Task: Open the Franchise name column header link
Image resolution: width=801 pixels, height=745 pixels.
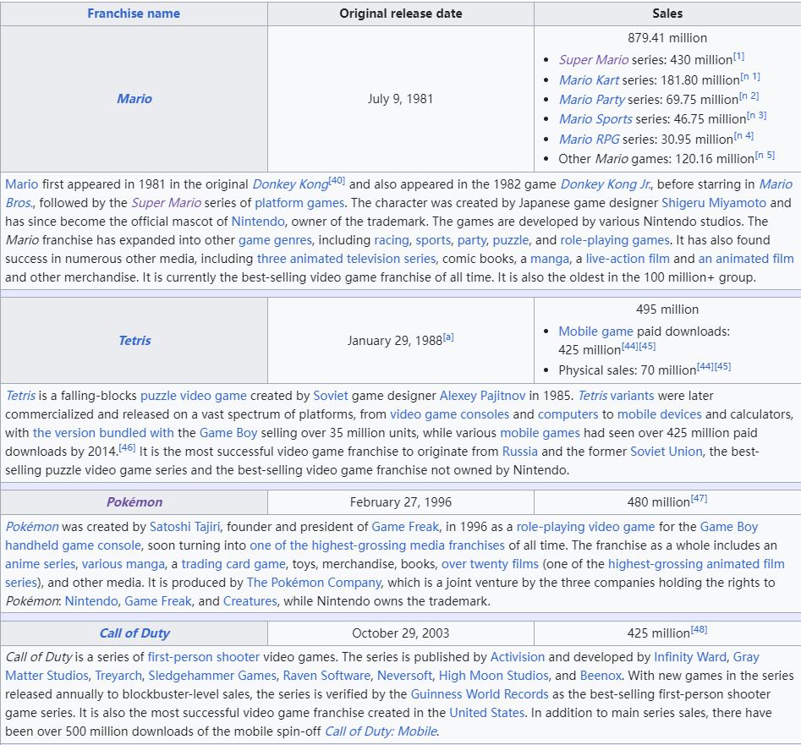Action: click(134, 14)
